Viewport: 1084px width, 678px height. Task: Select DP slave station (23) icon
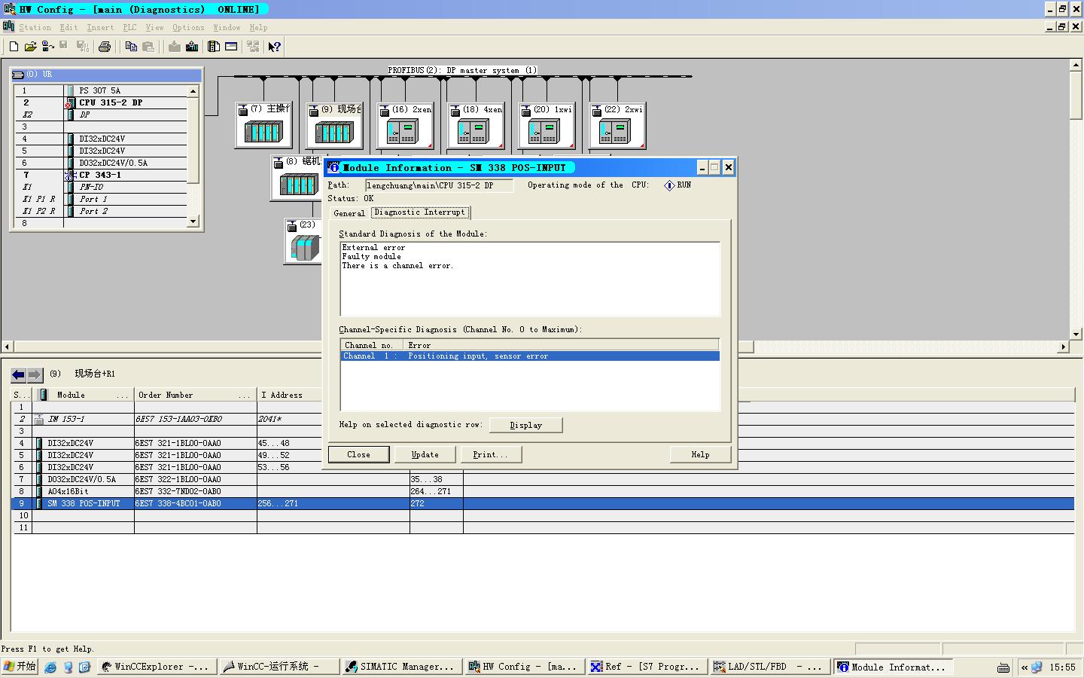(303, 241)
